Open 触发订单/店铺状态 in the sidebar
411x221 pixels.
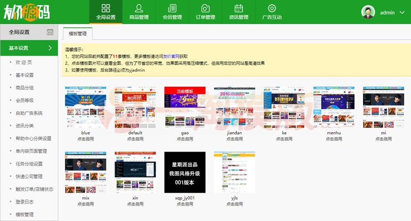click(x=34, y=189)
